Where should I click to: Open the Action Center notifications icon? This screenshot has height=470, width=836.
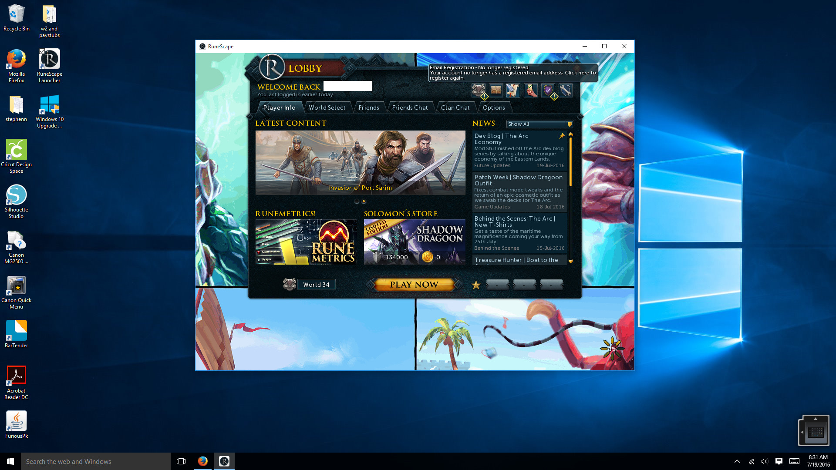[779, 461]
